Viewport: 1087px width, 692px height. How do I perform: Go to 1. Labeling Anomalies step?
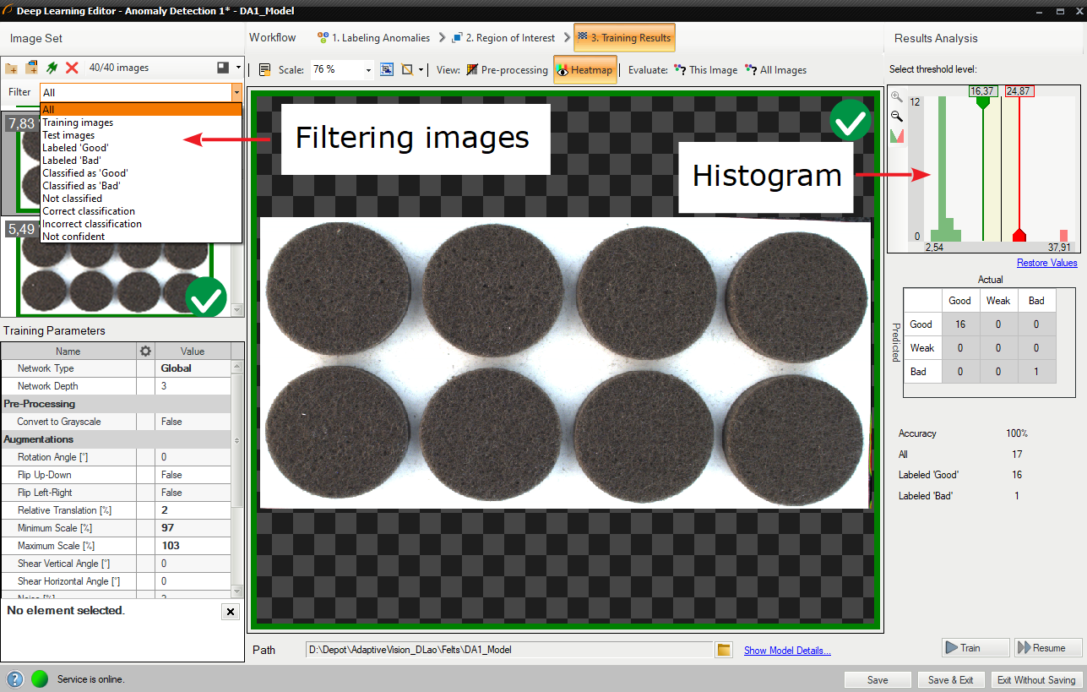tap(372, 38)
